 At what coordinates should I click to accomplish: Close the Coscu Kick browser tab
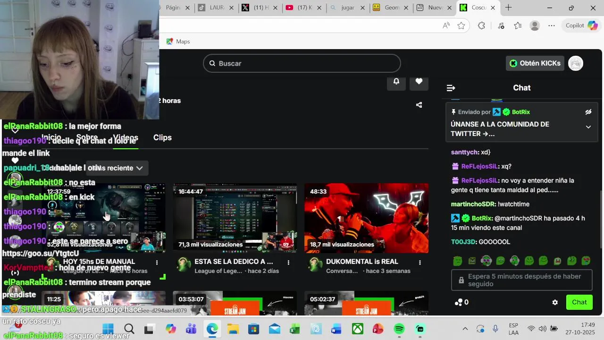point(493,8)
